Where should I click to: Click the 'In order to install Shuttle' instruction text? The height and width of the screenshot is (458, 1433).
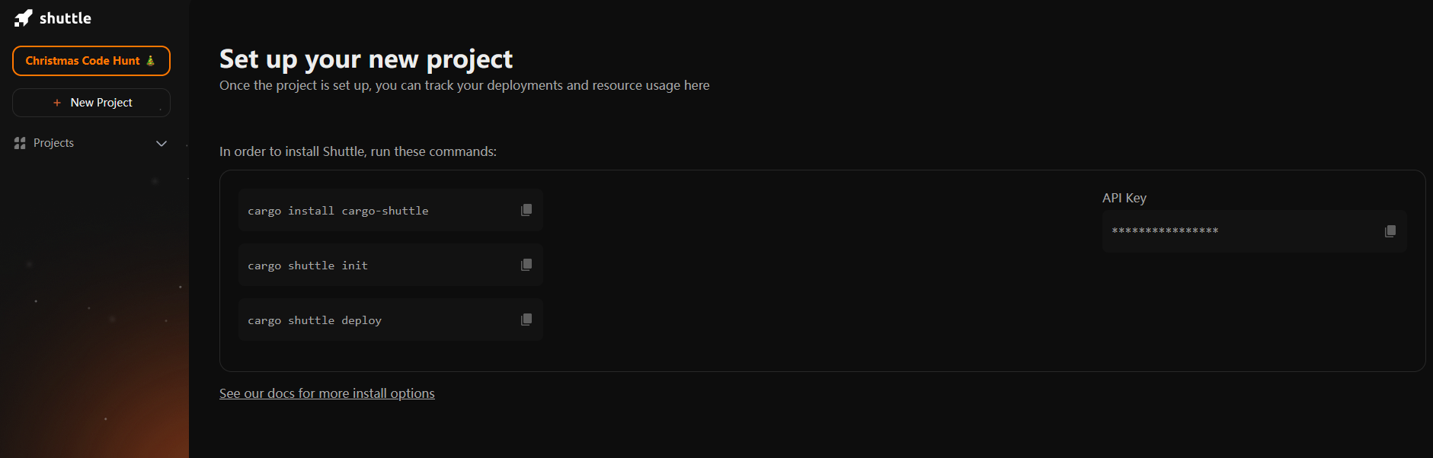click(358, 151)
